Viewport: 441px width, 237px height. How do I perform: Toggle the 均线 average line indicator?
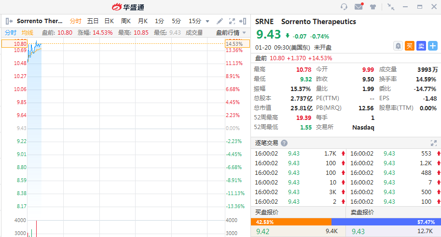coord(28,33)
